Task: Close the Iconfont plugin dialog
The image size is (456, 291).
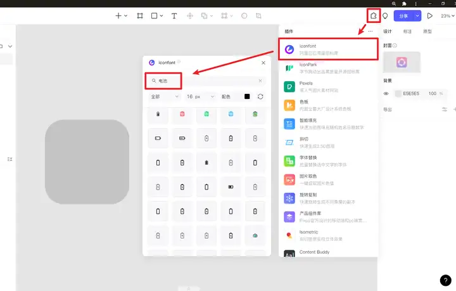Action: tap(263, 63)
